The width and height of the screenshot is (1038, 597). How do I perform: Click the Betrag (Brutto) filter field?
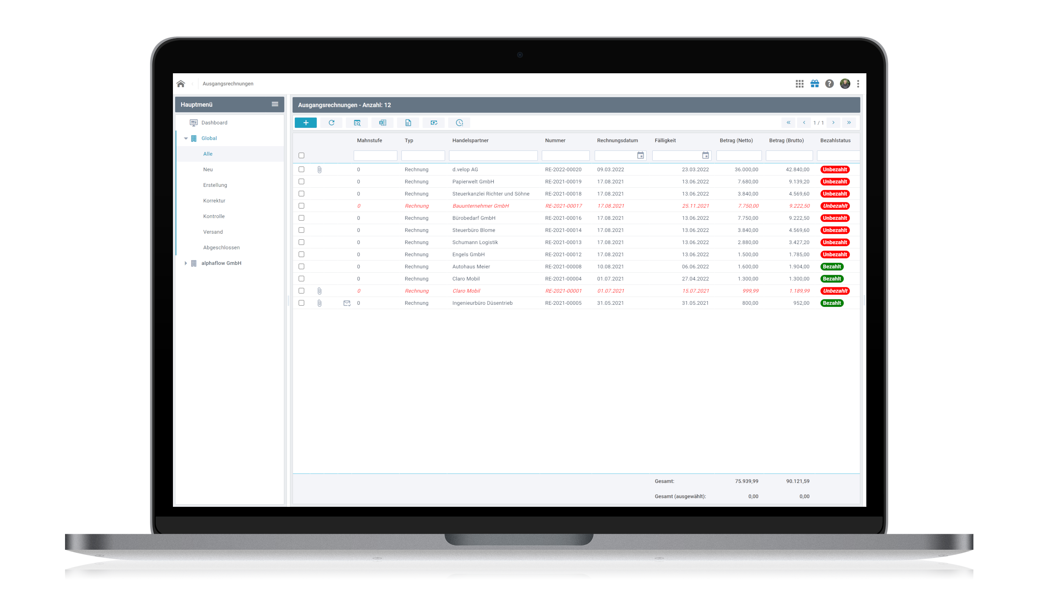pyautogui.click(x=789, y=155)
